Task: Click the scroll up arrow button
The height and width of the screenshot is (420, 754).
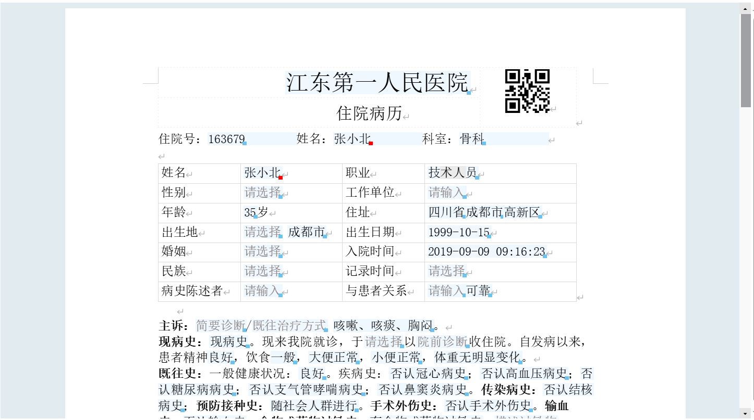Action: pos(746,8)
